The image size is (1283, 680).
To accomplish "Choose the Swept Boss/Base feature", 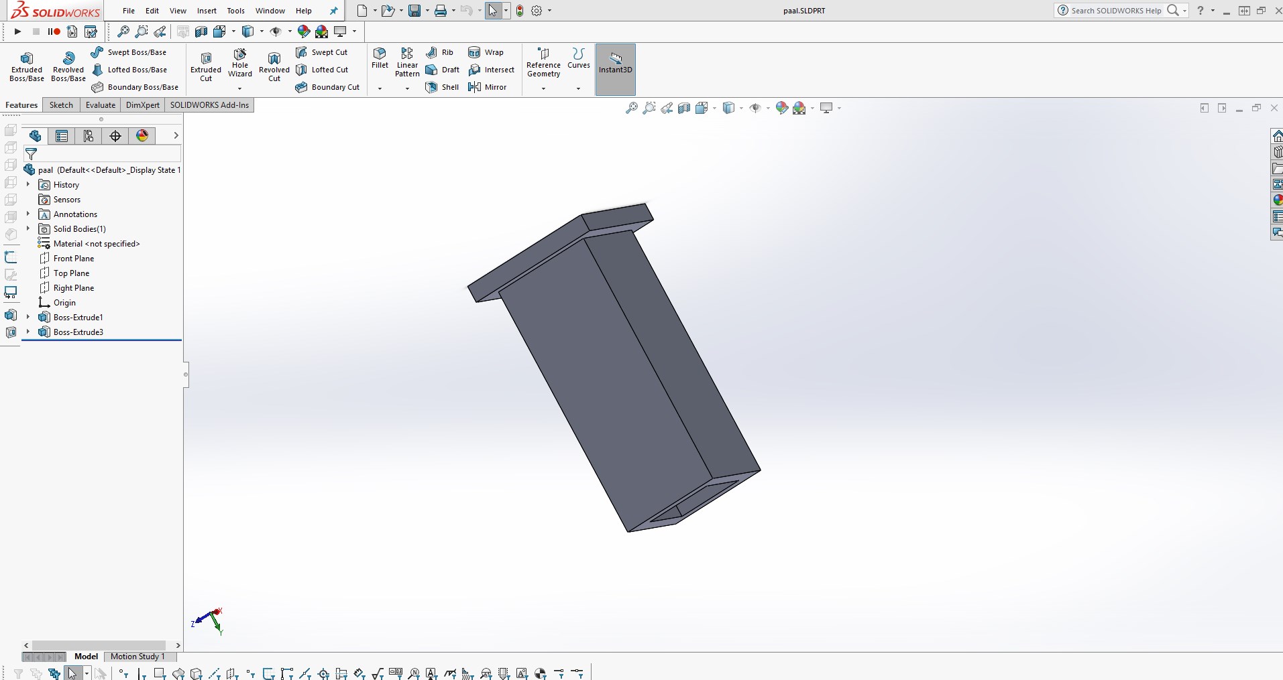I will (129, 52).
